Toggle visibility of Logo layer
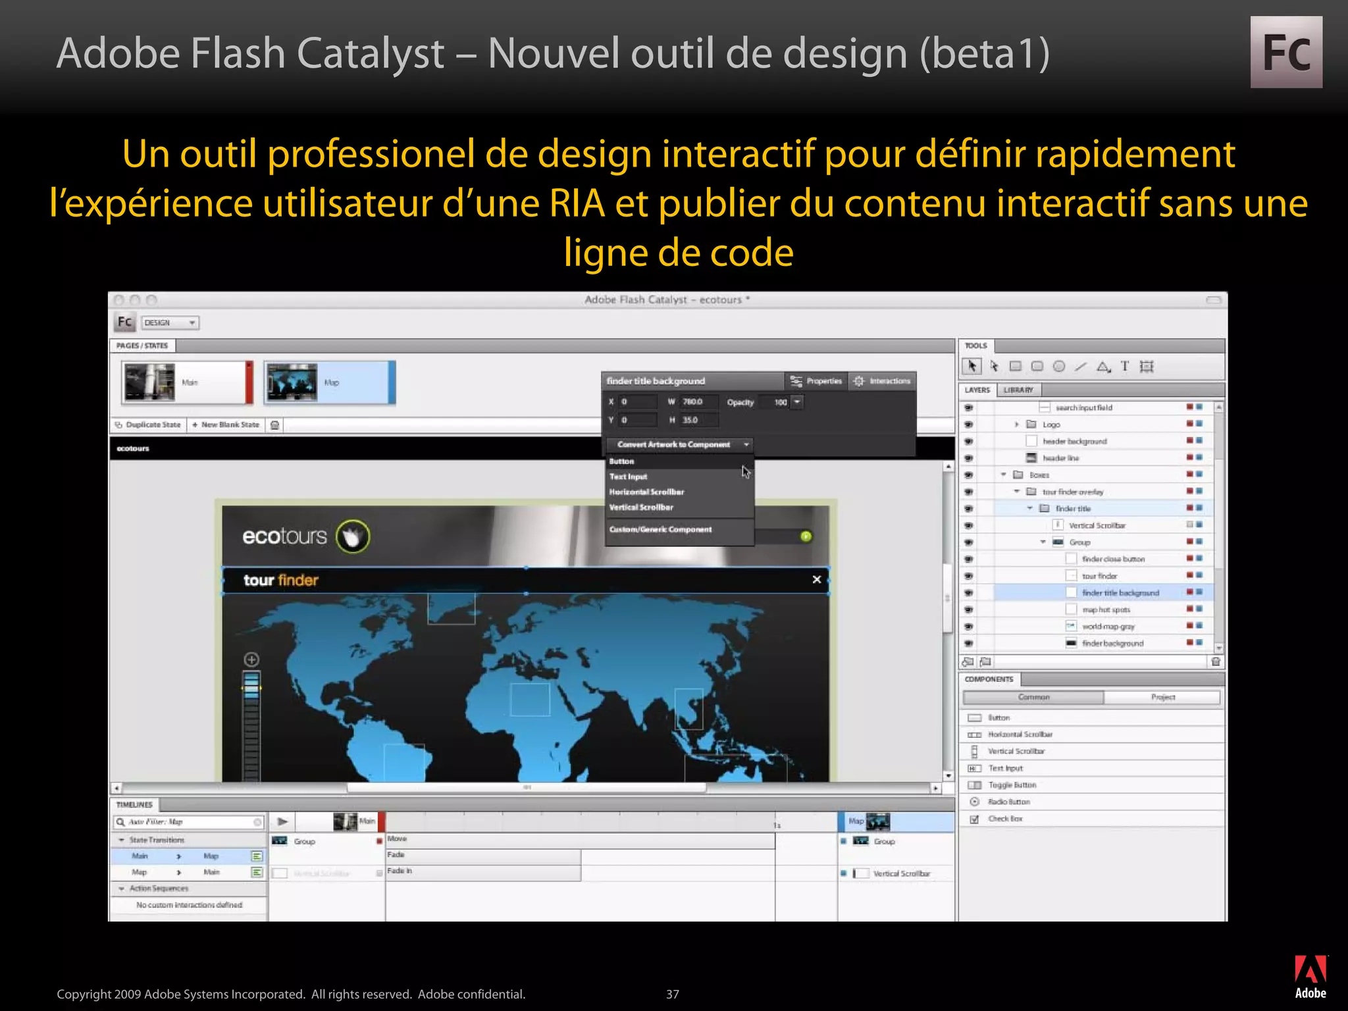Screen dimensions: 1348x1011 [x=968, y=425]
